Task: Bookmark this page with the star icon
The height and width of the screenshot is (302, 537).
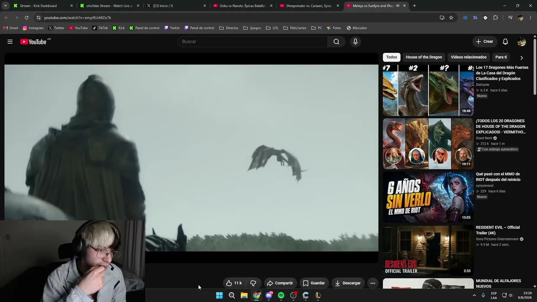Action: (x=451, y=18)
